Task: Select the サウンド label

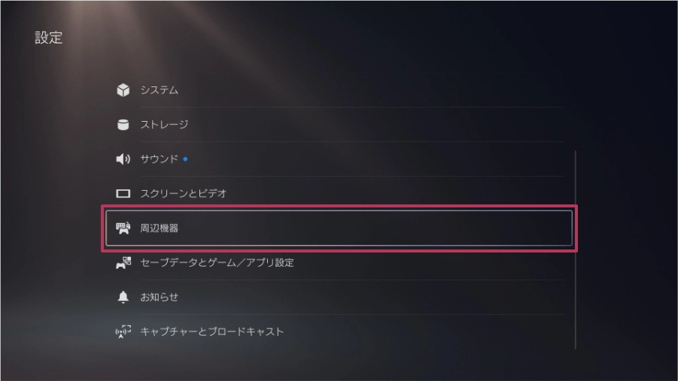Action: 159,159
